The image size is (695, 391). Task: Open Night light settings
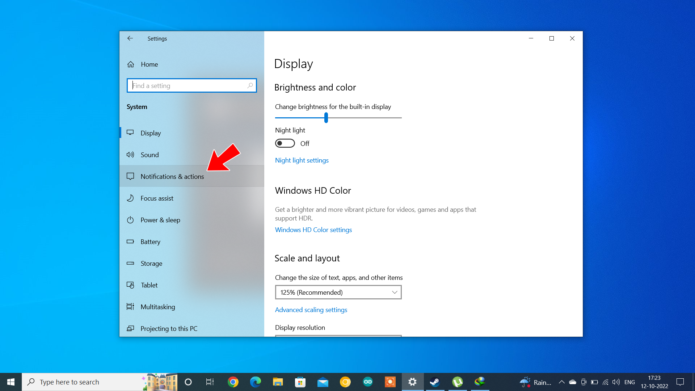pos(302,160)
